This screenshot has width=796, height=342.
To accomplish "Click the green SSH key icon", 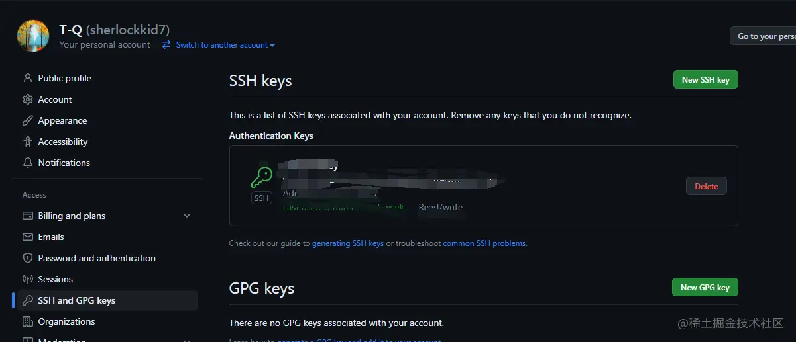I will 261,177.
